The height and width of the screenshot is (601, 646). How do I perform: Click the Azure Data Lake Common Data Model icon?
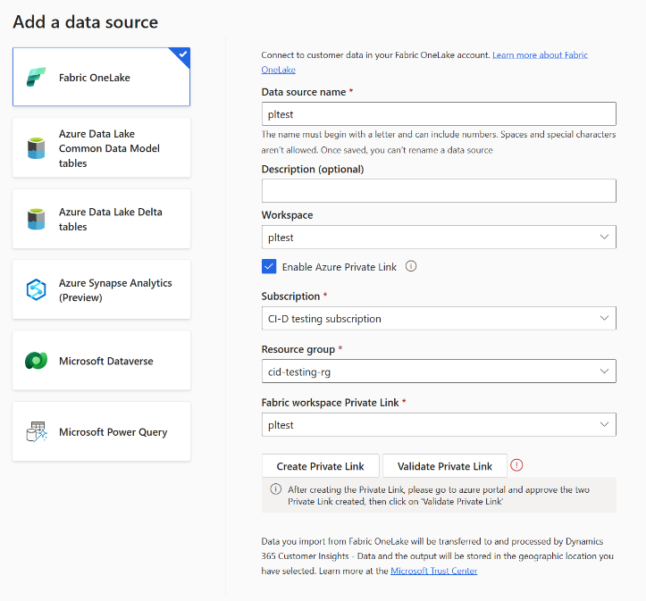pos(37,148)
